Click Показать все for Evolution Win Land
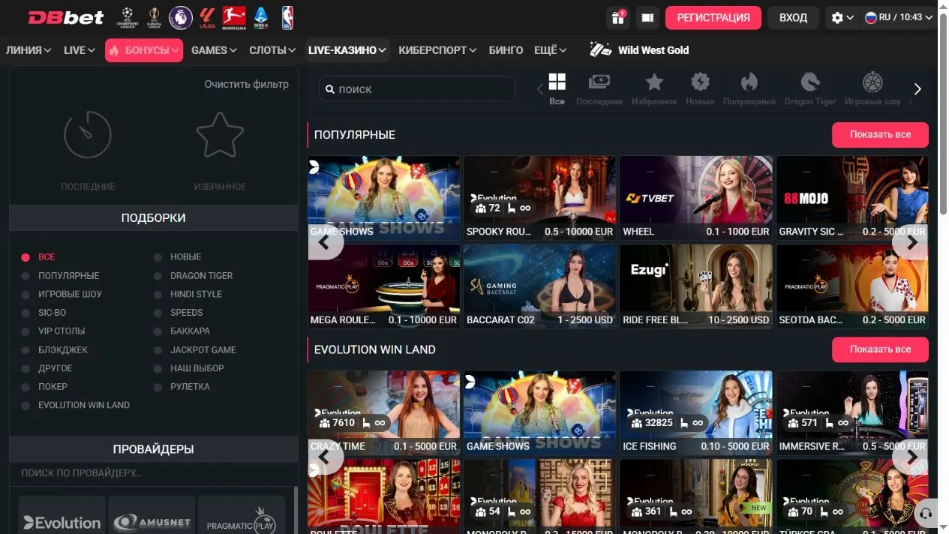949x534 pixels. tap(880, 349)
